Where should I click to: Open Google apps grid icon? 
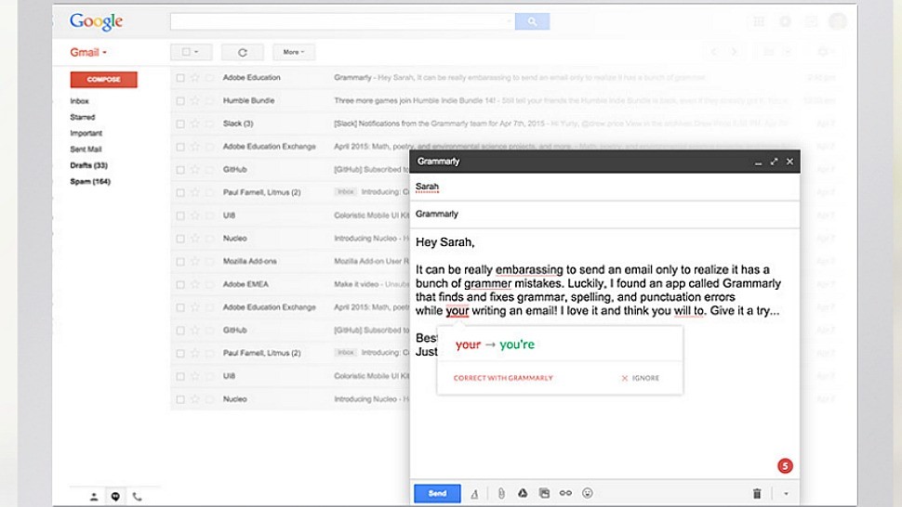(x=759, y=21)
